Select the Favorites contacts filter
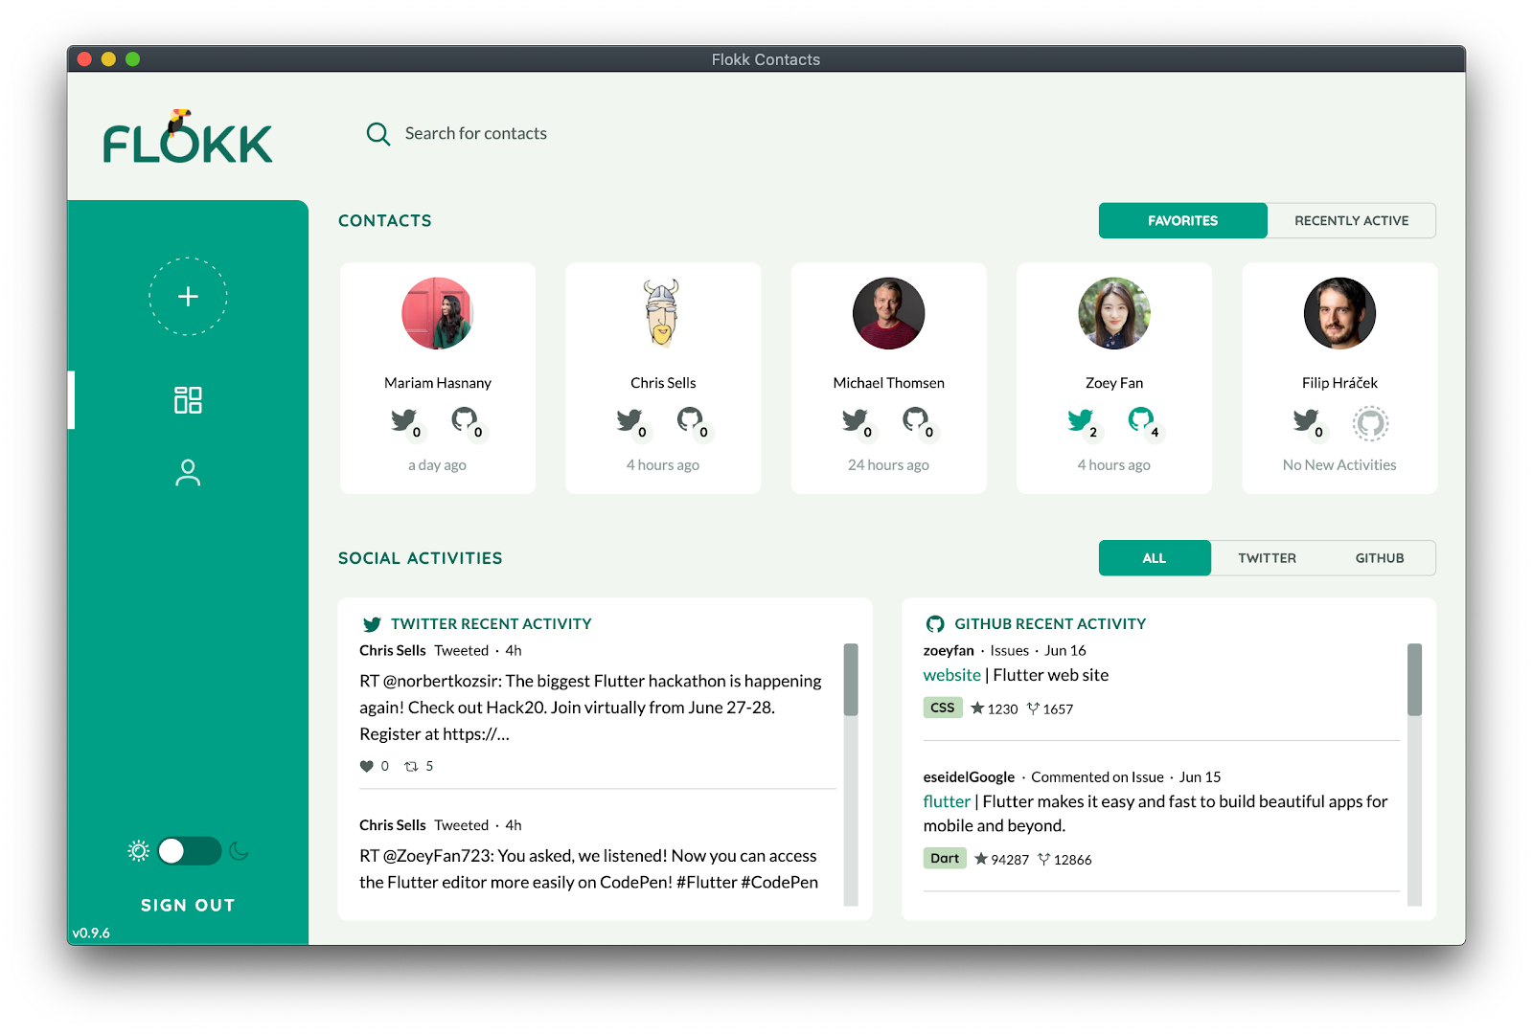This screenshot has height=1034, width=1533. coord(1182,220)
